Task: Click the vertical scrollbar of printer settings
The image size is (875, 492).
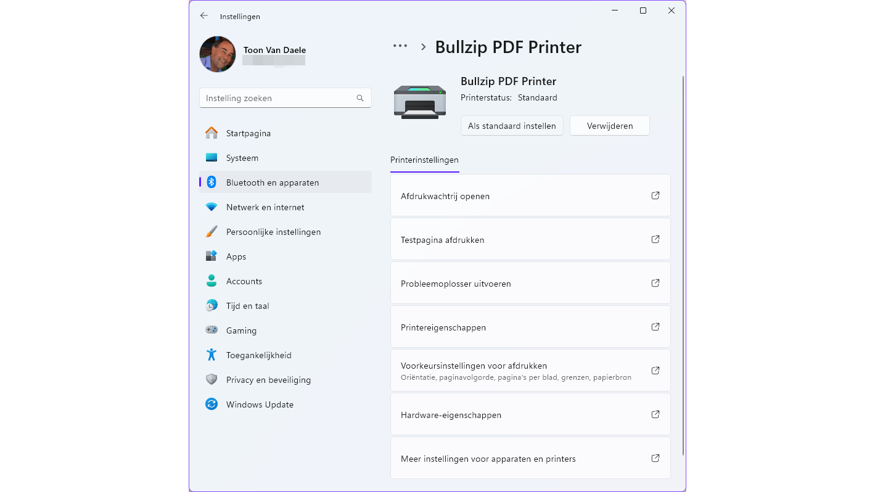Action: click(x=683, y=265)
